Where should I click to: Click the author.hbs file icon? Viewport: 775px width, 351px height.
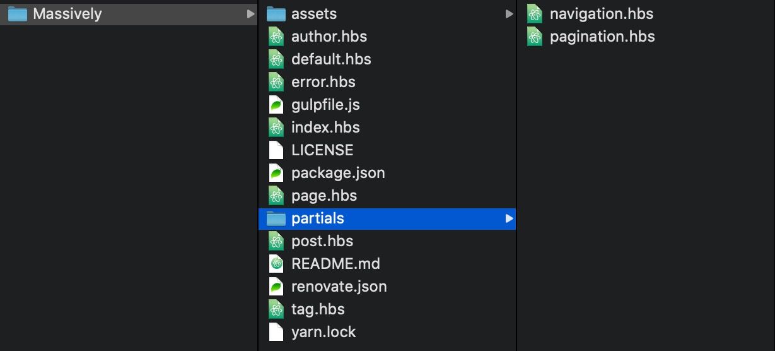276,37
